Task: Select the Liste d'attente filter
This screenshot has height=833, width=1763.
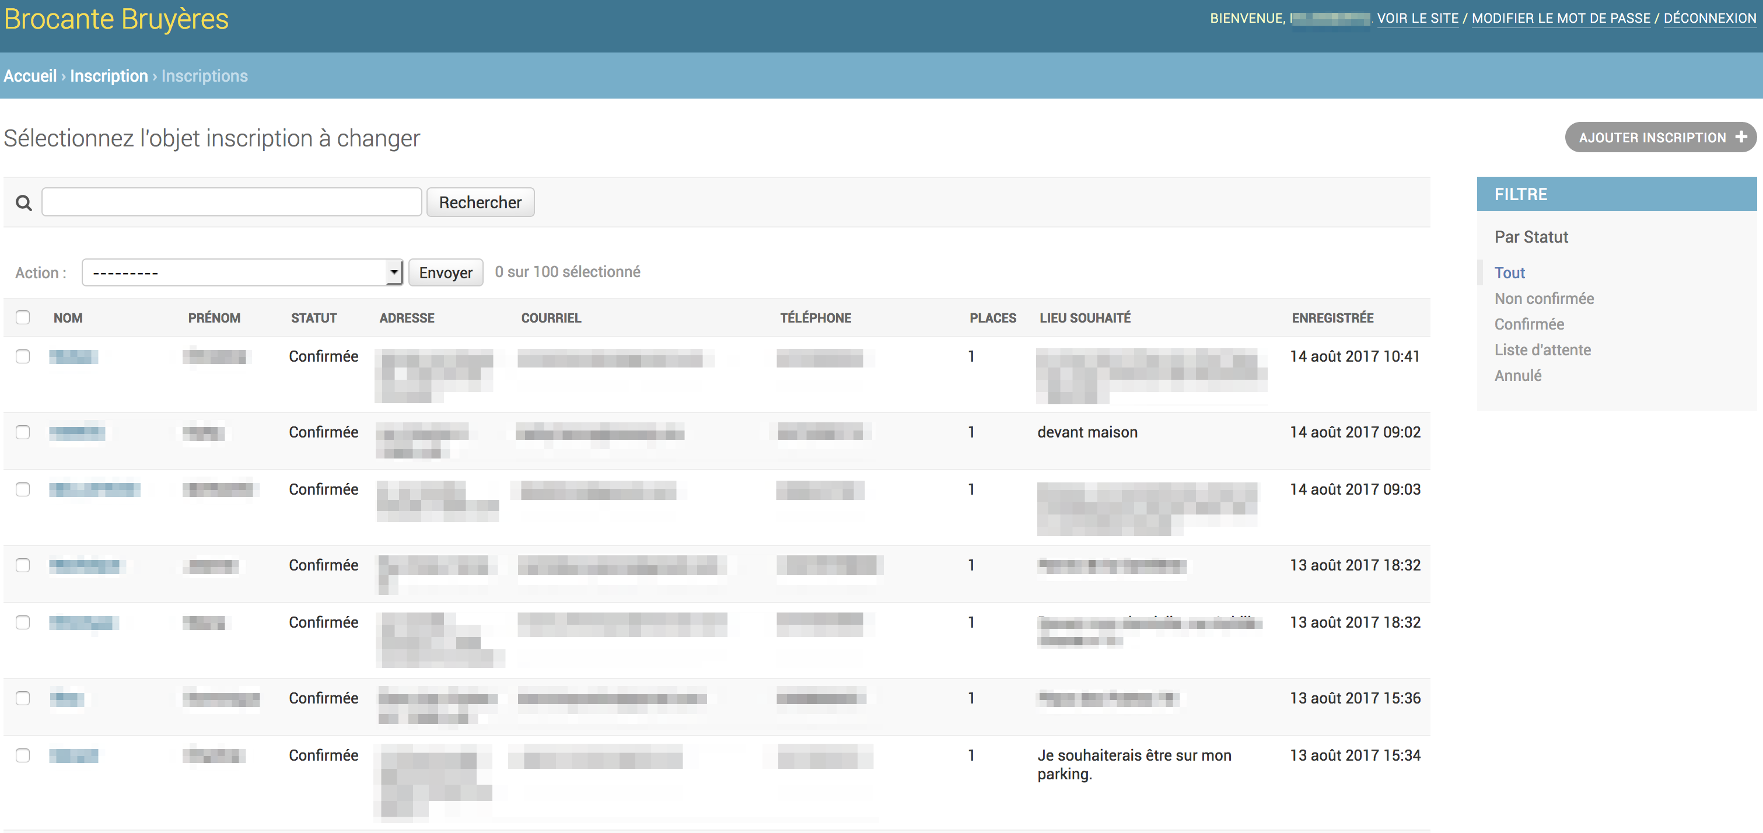Action: pyautogui.click(x=1542, y=350)
